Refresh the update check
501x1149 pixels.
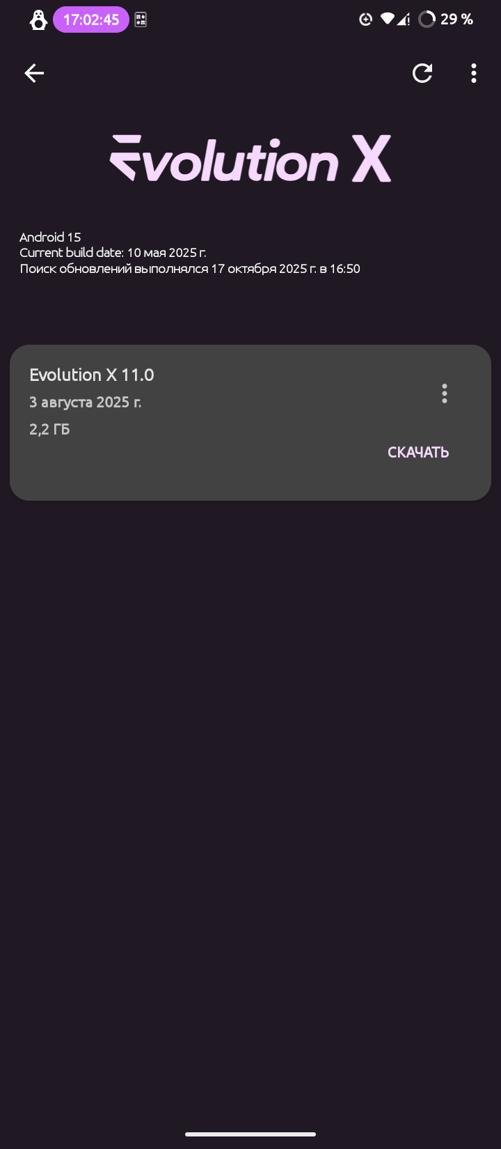422,73
